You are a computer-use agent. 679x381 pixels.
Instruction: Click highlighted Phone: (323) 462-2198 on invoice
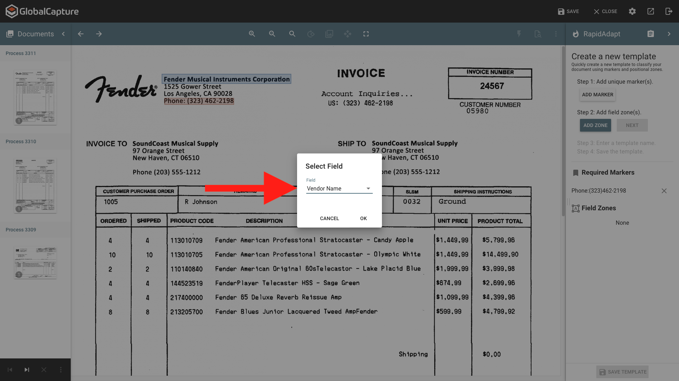point(199,101)
